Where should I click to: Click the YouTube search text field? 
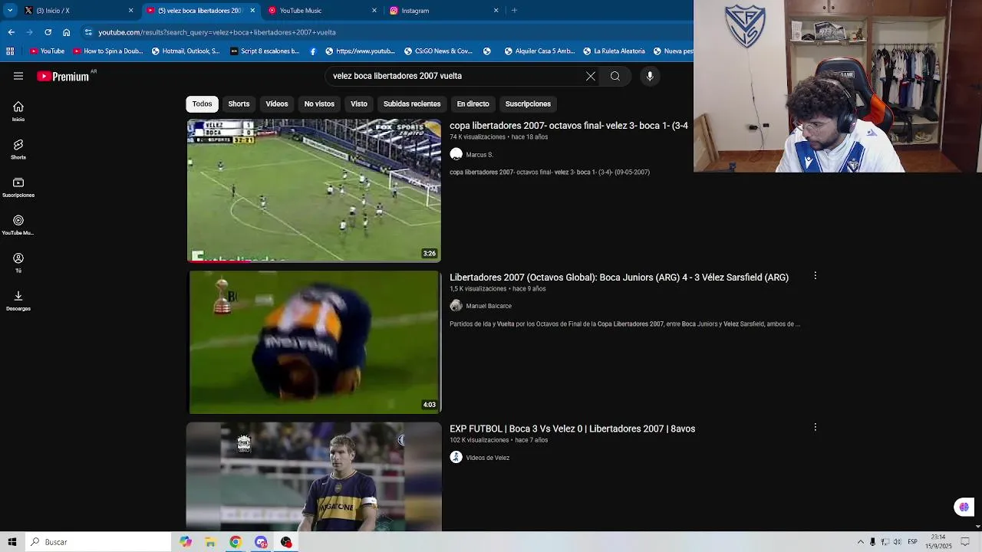[453, 76]
